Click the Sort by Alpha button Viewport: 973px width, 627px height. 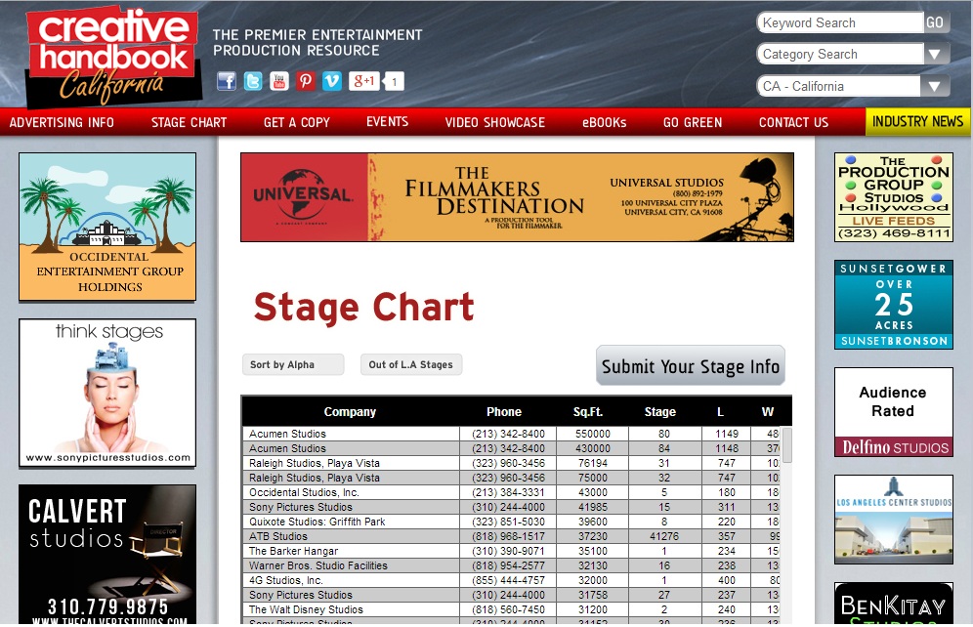pyautogui.click(x=292, y=364)
